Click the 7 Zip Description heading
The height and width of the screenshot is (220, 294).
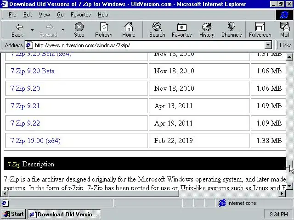pos(31,164)
